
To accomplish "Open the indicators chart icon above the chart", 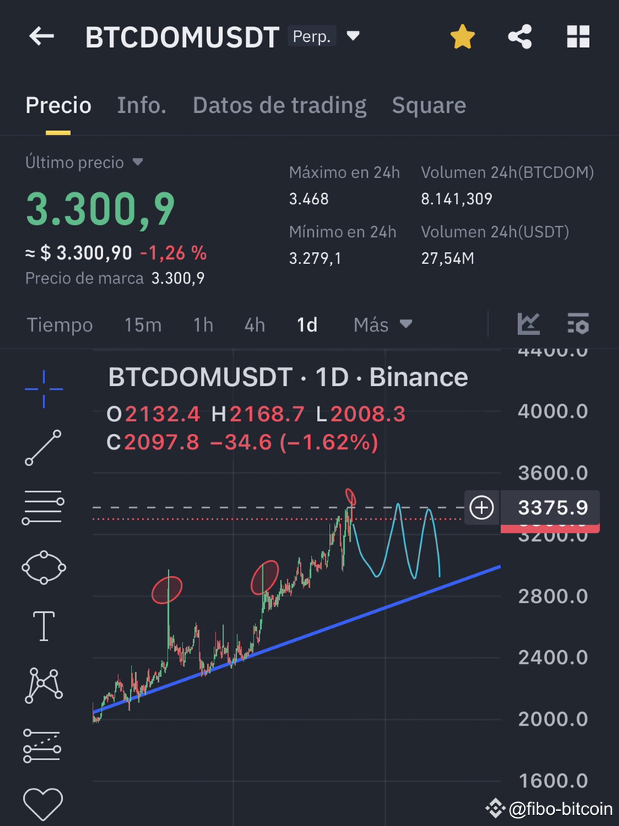I will click(529, 324).
